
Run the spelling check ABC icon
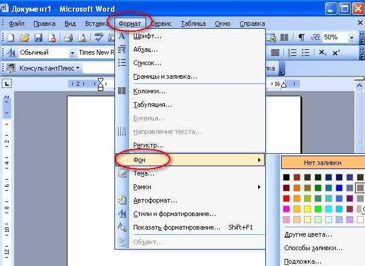point(99,37)
